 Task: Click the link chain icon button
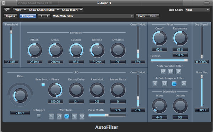[x=7, y=10]
